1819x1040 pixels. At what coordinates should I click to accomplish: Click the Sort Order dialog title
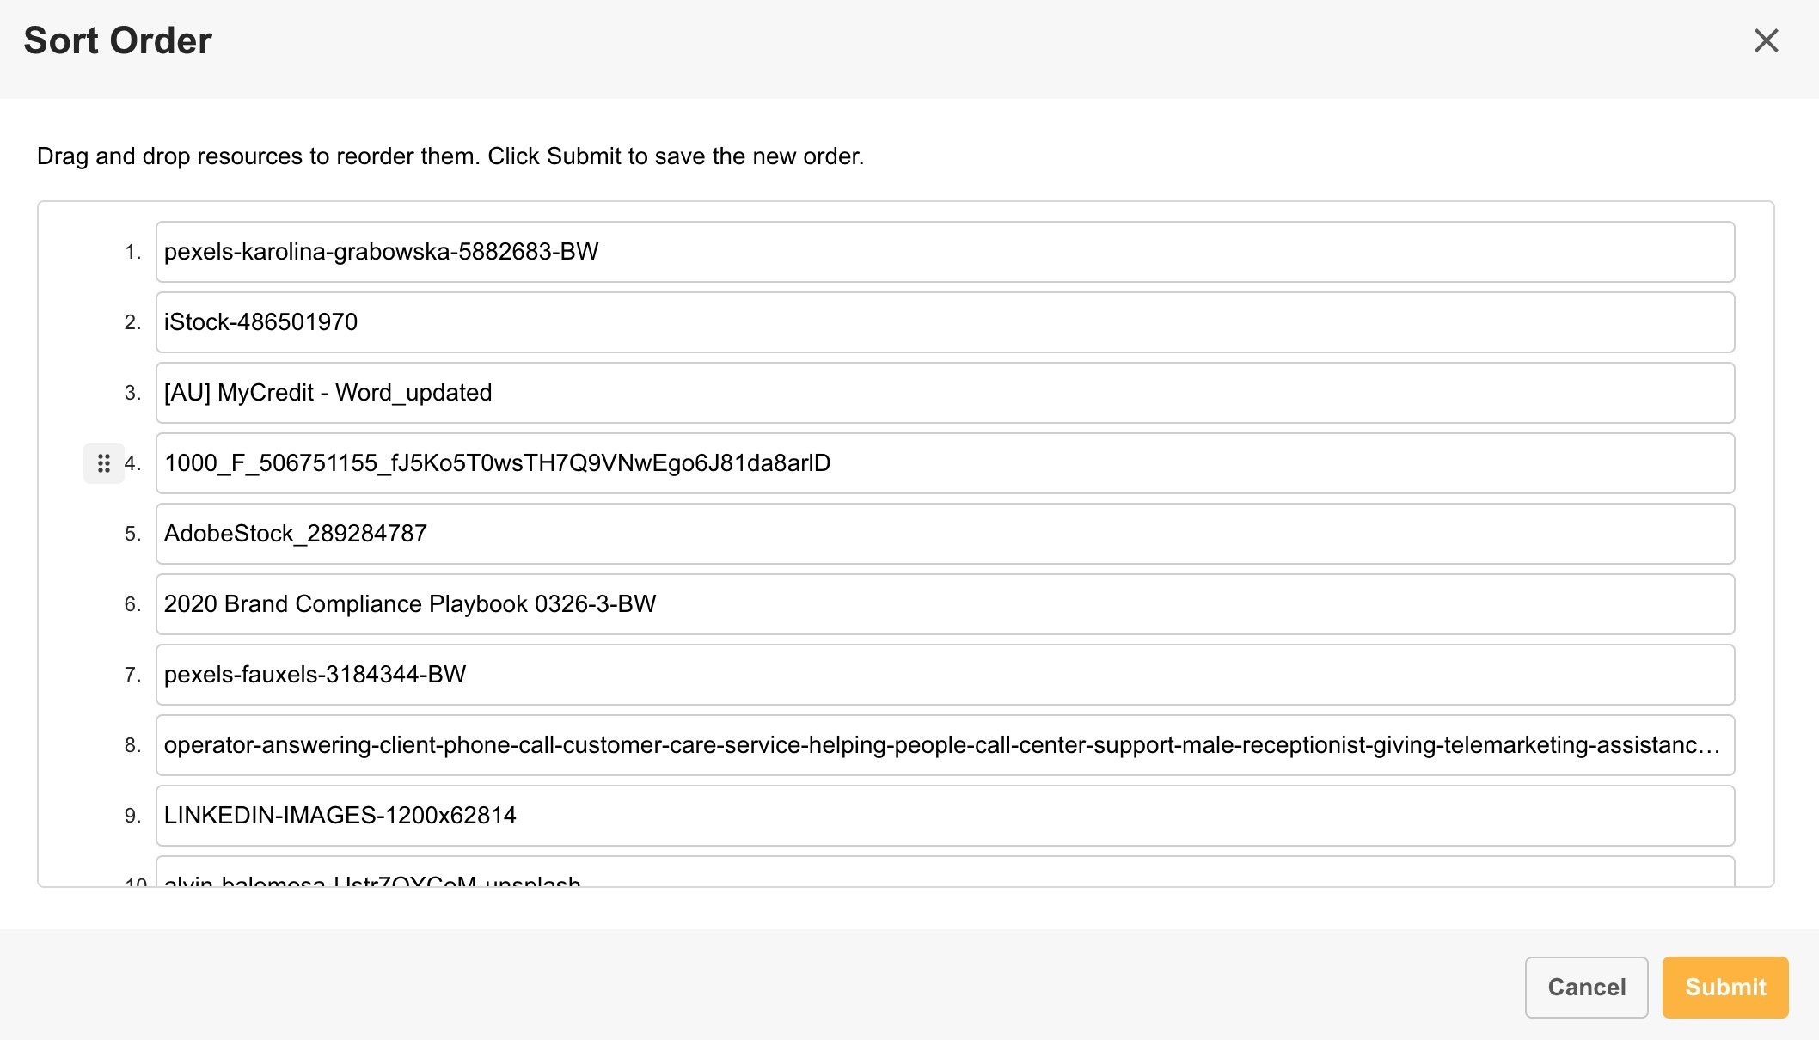click(118, 40)
